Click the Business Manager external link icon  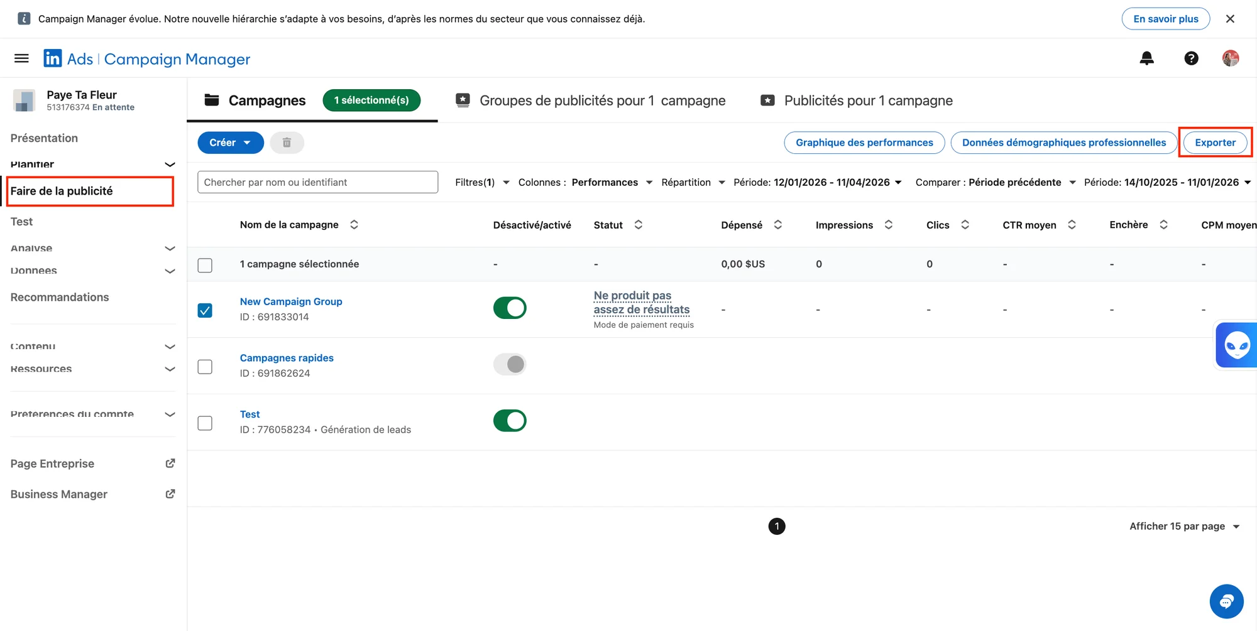[x=170, y=494]
